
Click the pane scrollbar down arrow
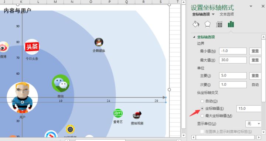263,132
